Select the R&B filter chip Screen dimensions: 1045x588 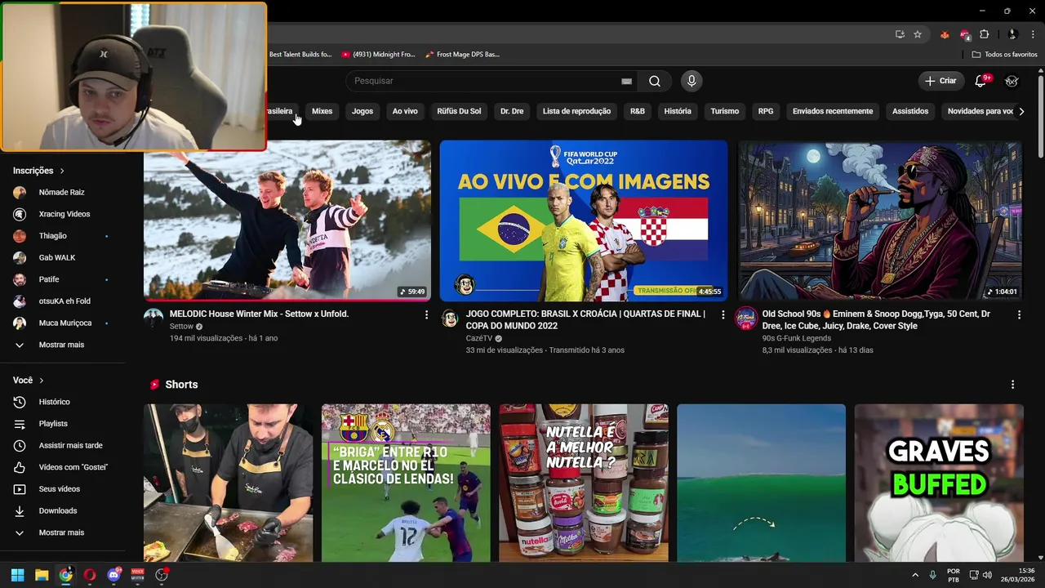click(638, 111)
